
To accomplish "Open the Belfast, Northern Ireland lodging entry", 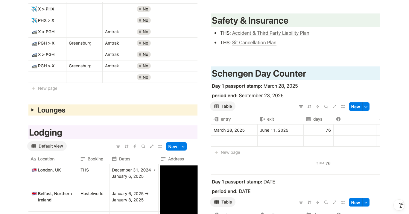I will (55, 197).
